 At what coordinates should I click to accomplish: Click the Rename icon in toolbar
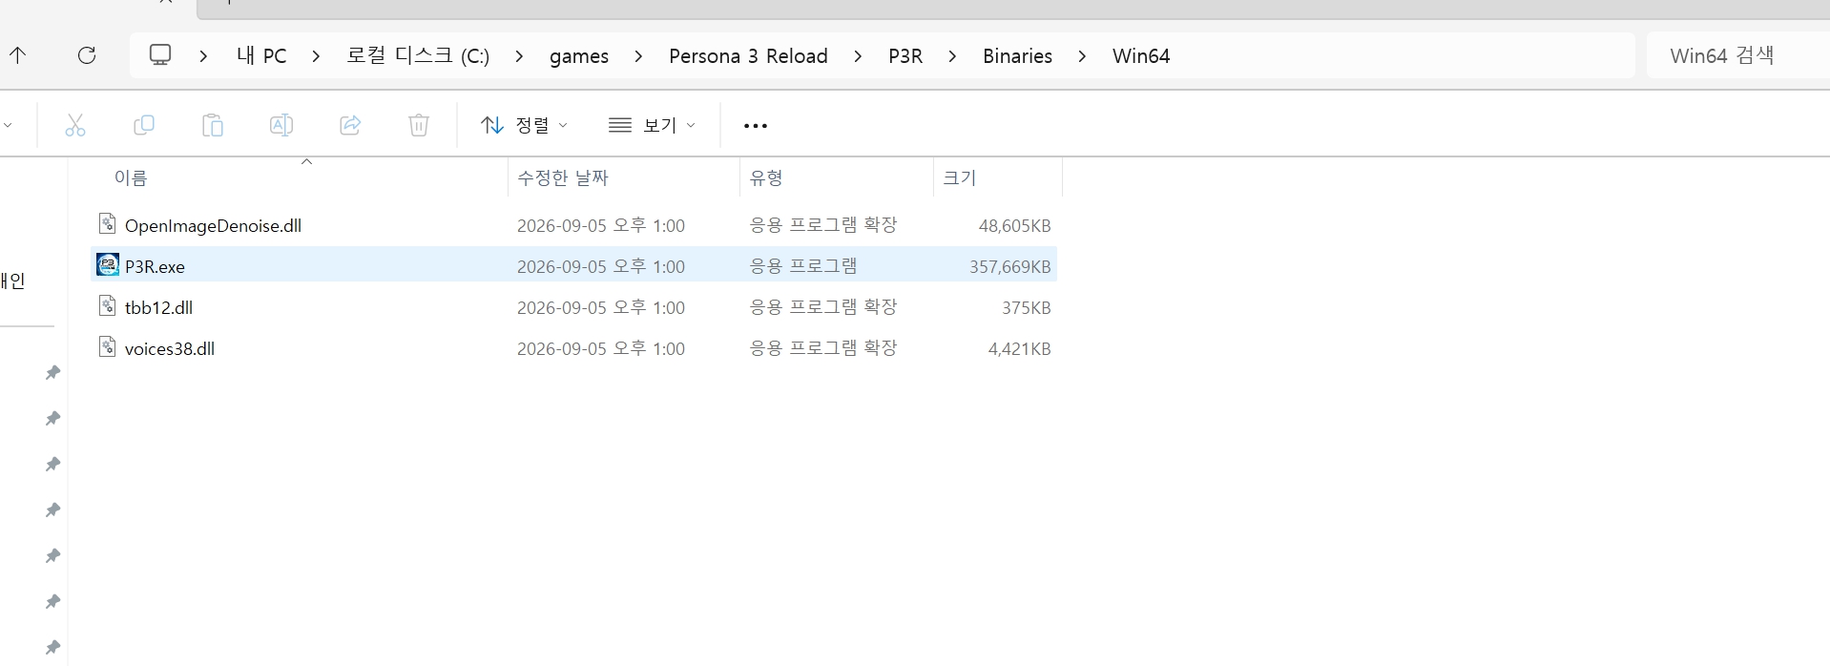tap(281, 125)
